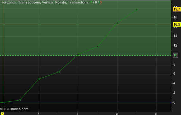Click the 6 label on vertical axis
Viewport: 181px width, 115px height.
click(x=174, y=74)
